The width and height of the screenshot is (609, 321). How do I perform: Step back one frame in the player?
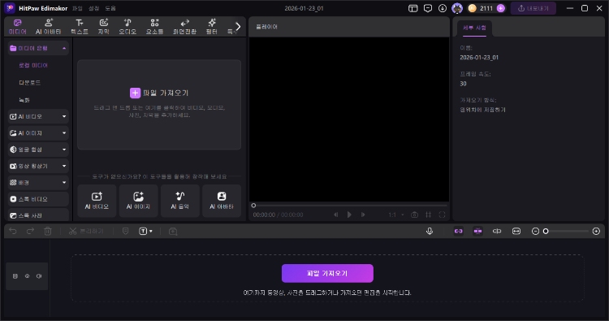point(336,215)
